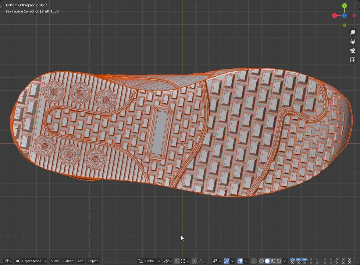Screen dimensions: 360x265
Task: Open the editor type dropdown
Action: (x=8, y=261)
